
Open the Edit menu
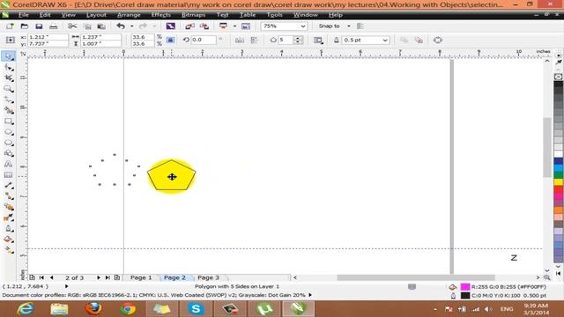(x=45, y=15)
